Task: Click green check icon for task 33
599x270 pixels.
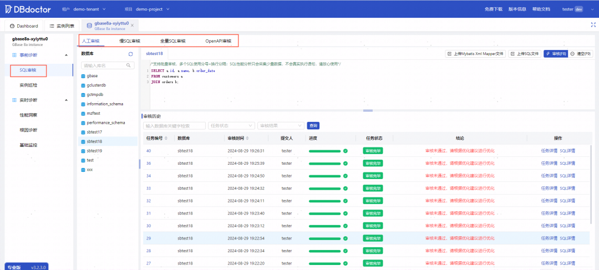Action: [346, 189]
